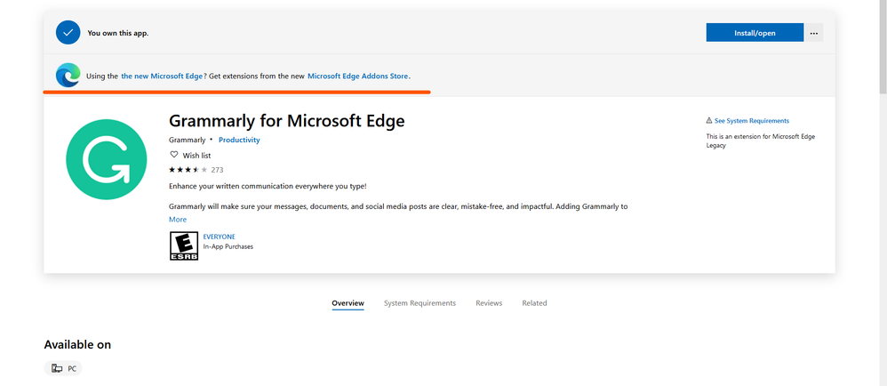Click the PC device icon
Viewport: 887px width, 386px height.
57,367
